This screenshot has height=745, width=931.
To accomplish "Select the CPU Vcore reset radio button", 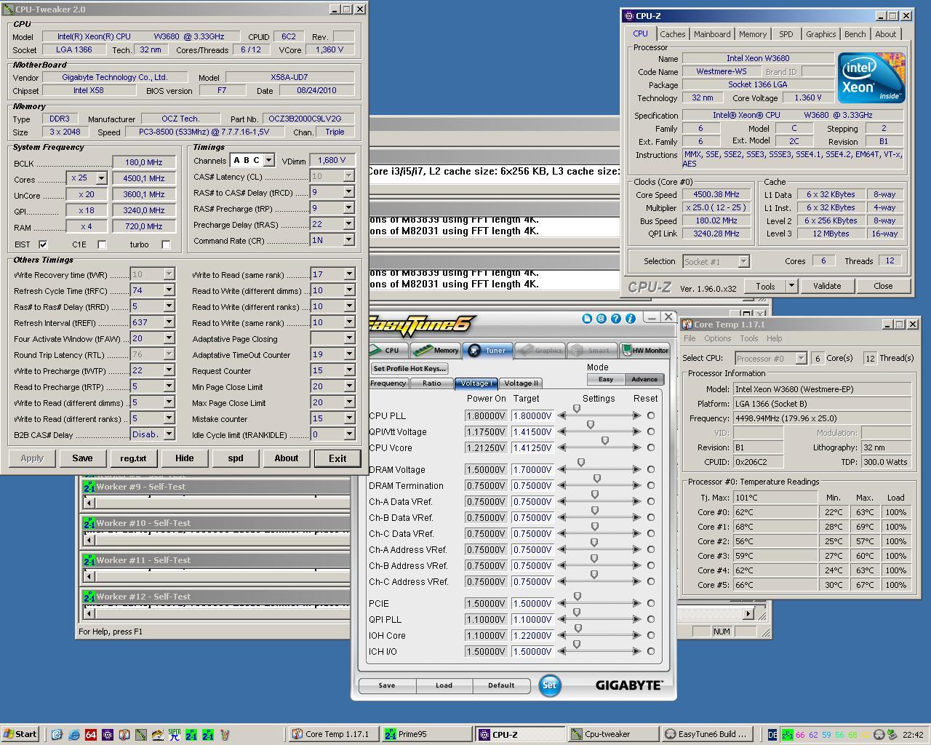I will click(x=651, y=448).
